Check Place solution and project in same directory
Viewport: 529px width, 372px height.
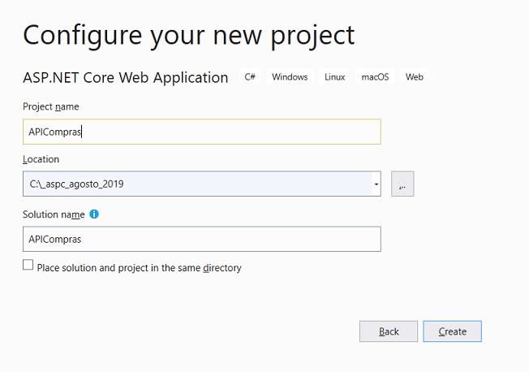(x=28, y=265)
